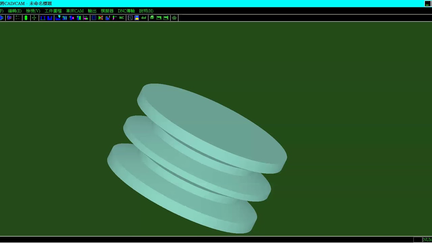Click the magenta and green cutter icon
The height and width of the screenshot is (243, 432).
pyautogui.click(x=115, y=18)
